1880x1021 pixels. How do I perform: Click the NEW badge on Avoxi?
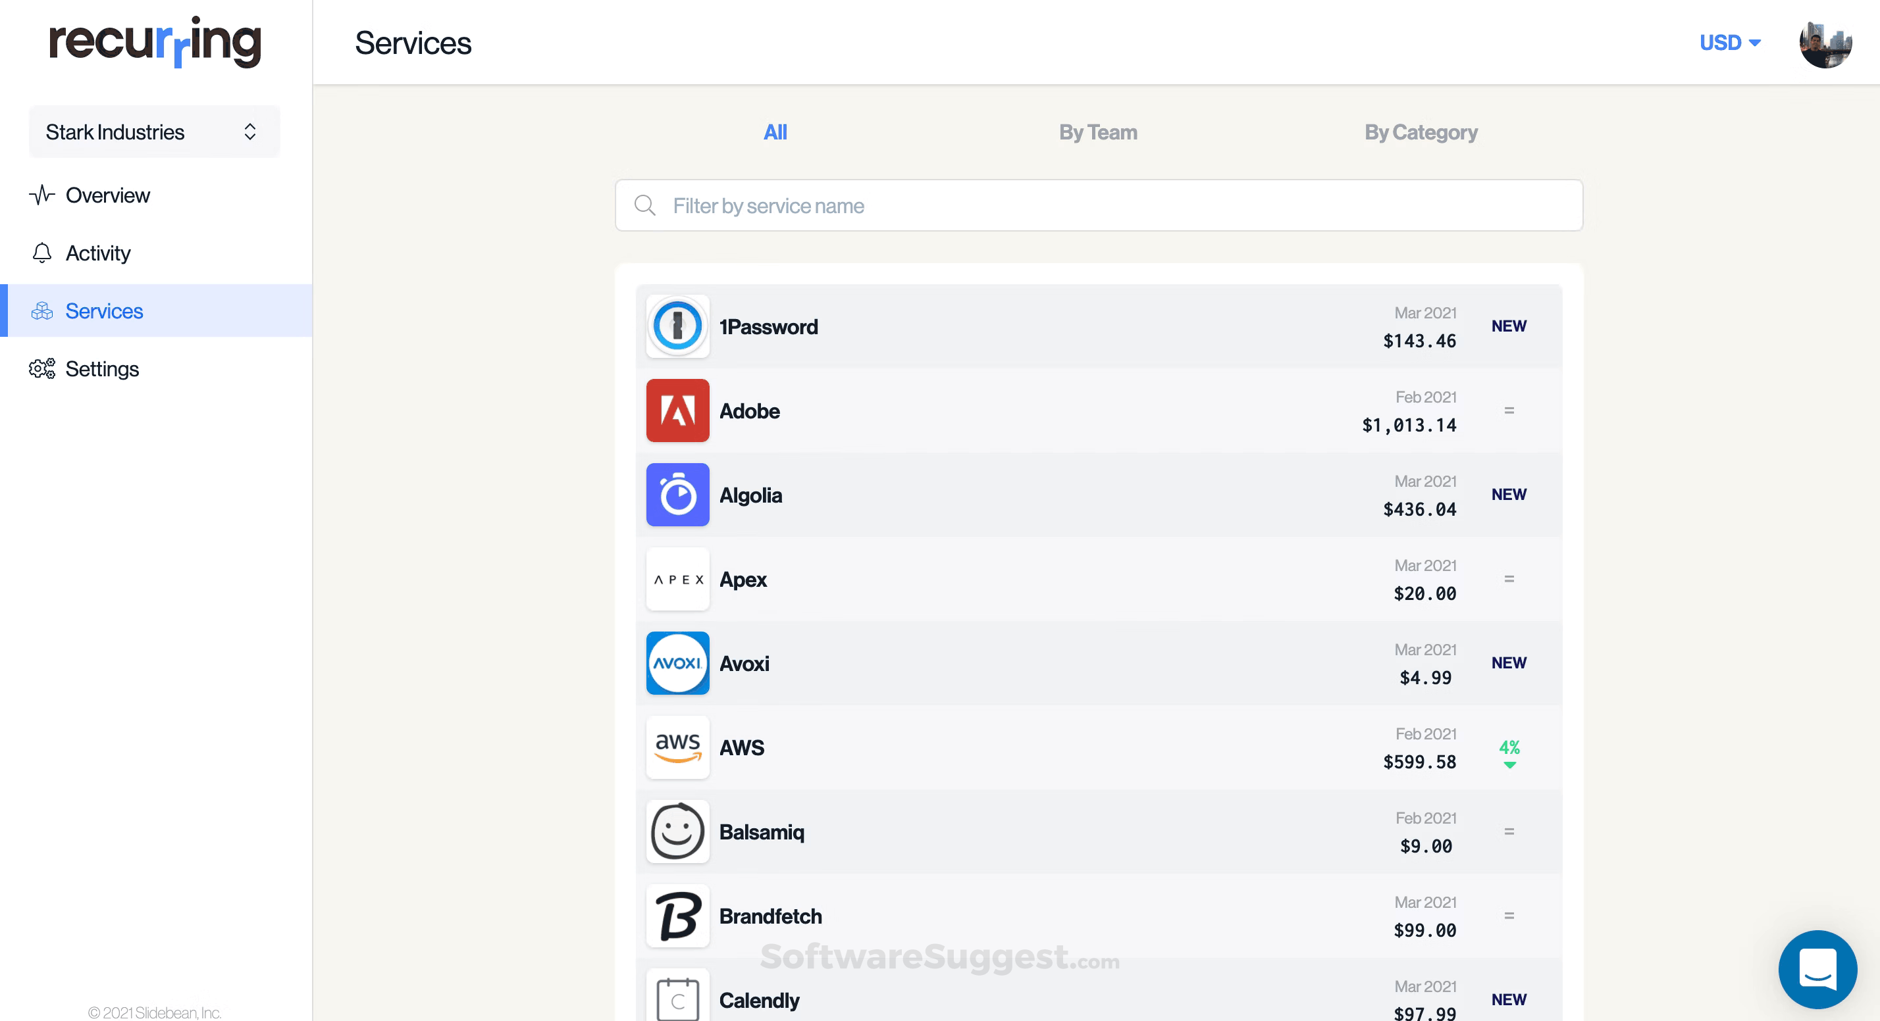(1509, 662)
